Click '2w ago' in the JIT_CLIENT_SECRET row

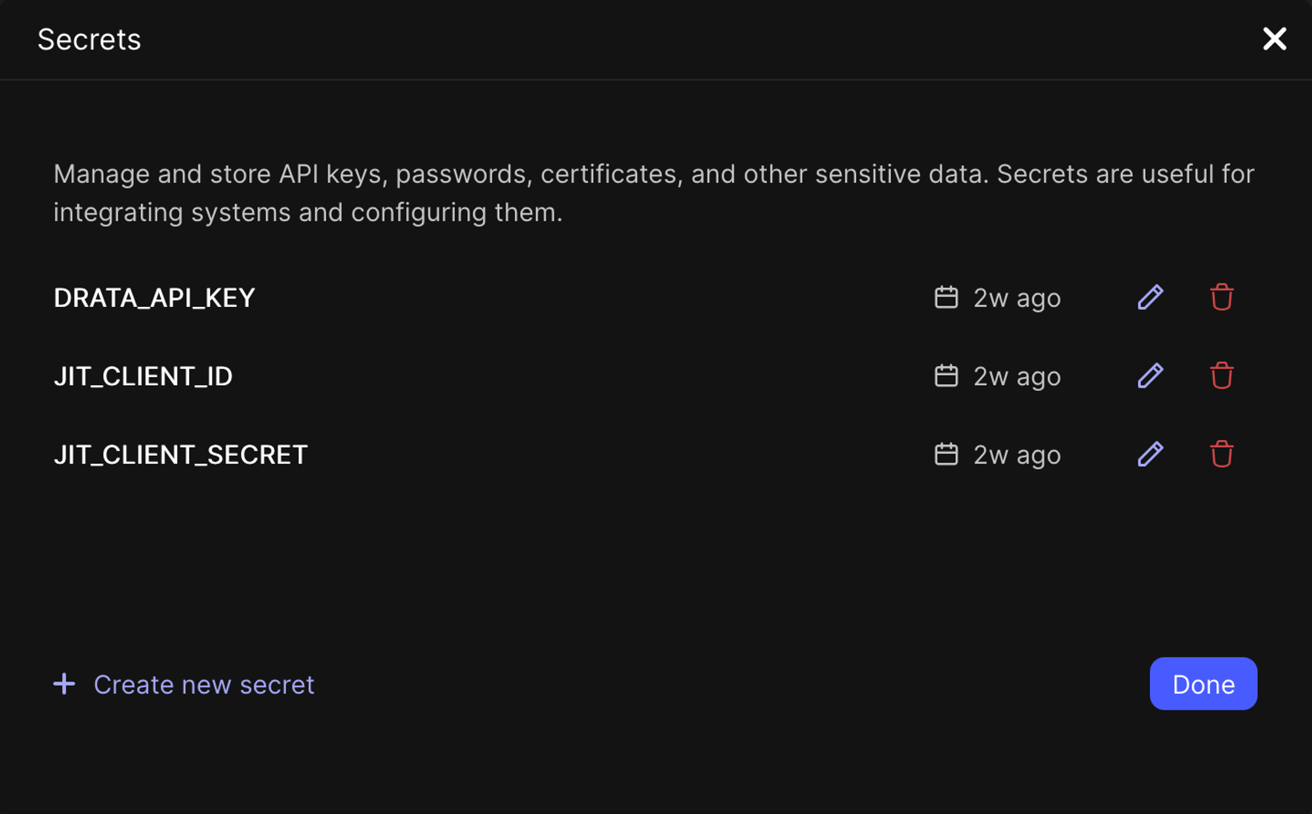click(1017, 455)
